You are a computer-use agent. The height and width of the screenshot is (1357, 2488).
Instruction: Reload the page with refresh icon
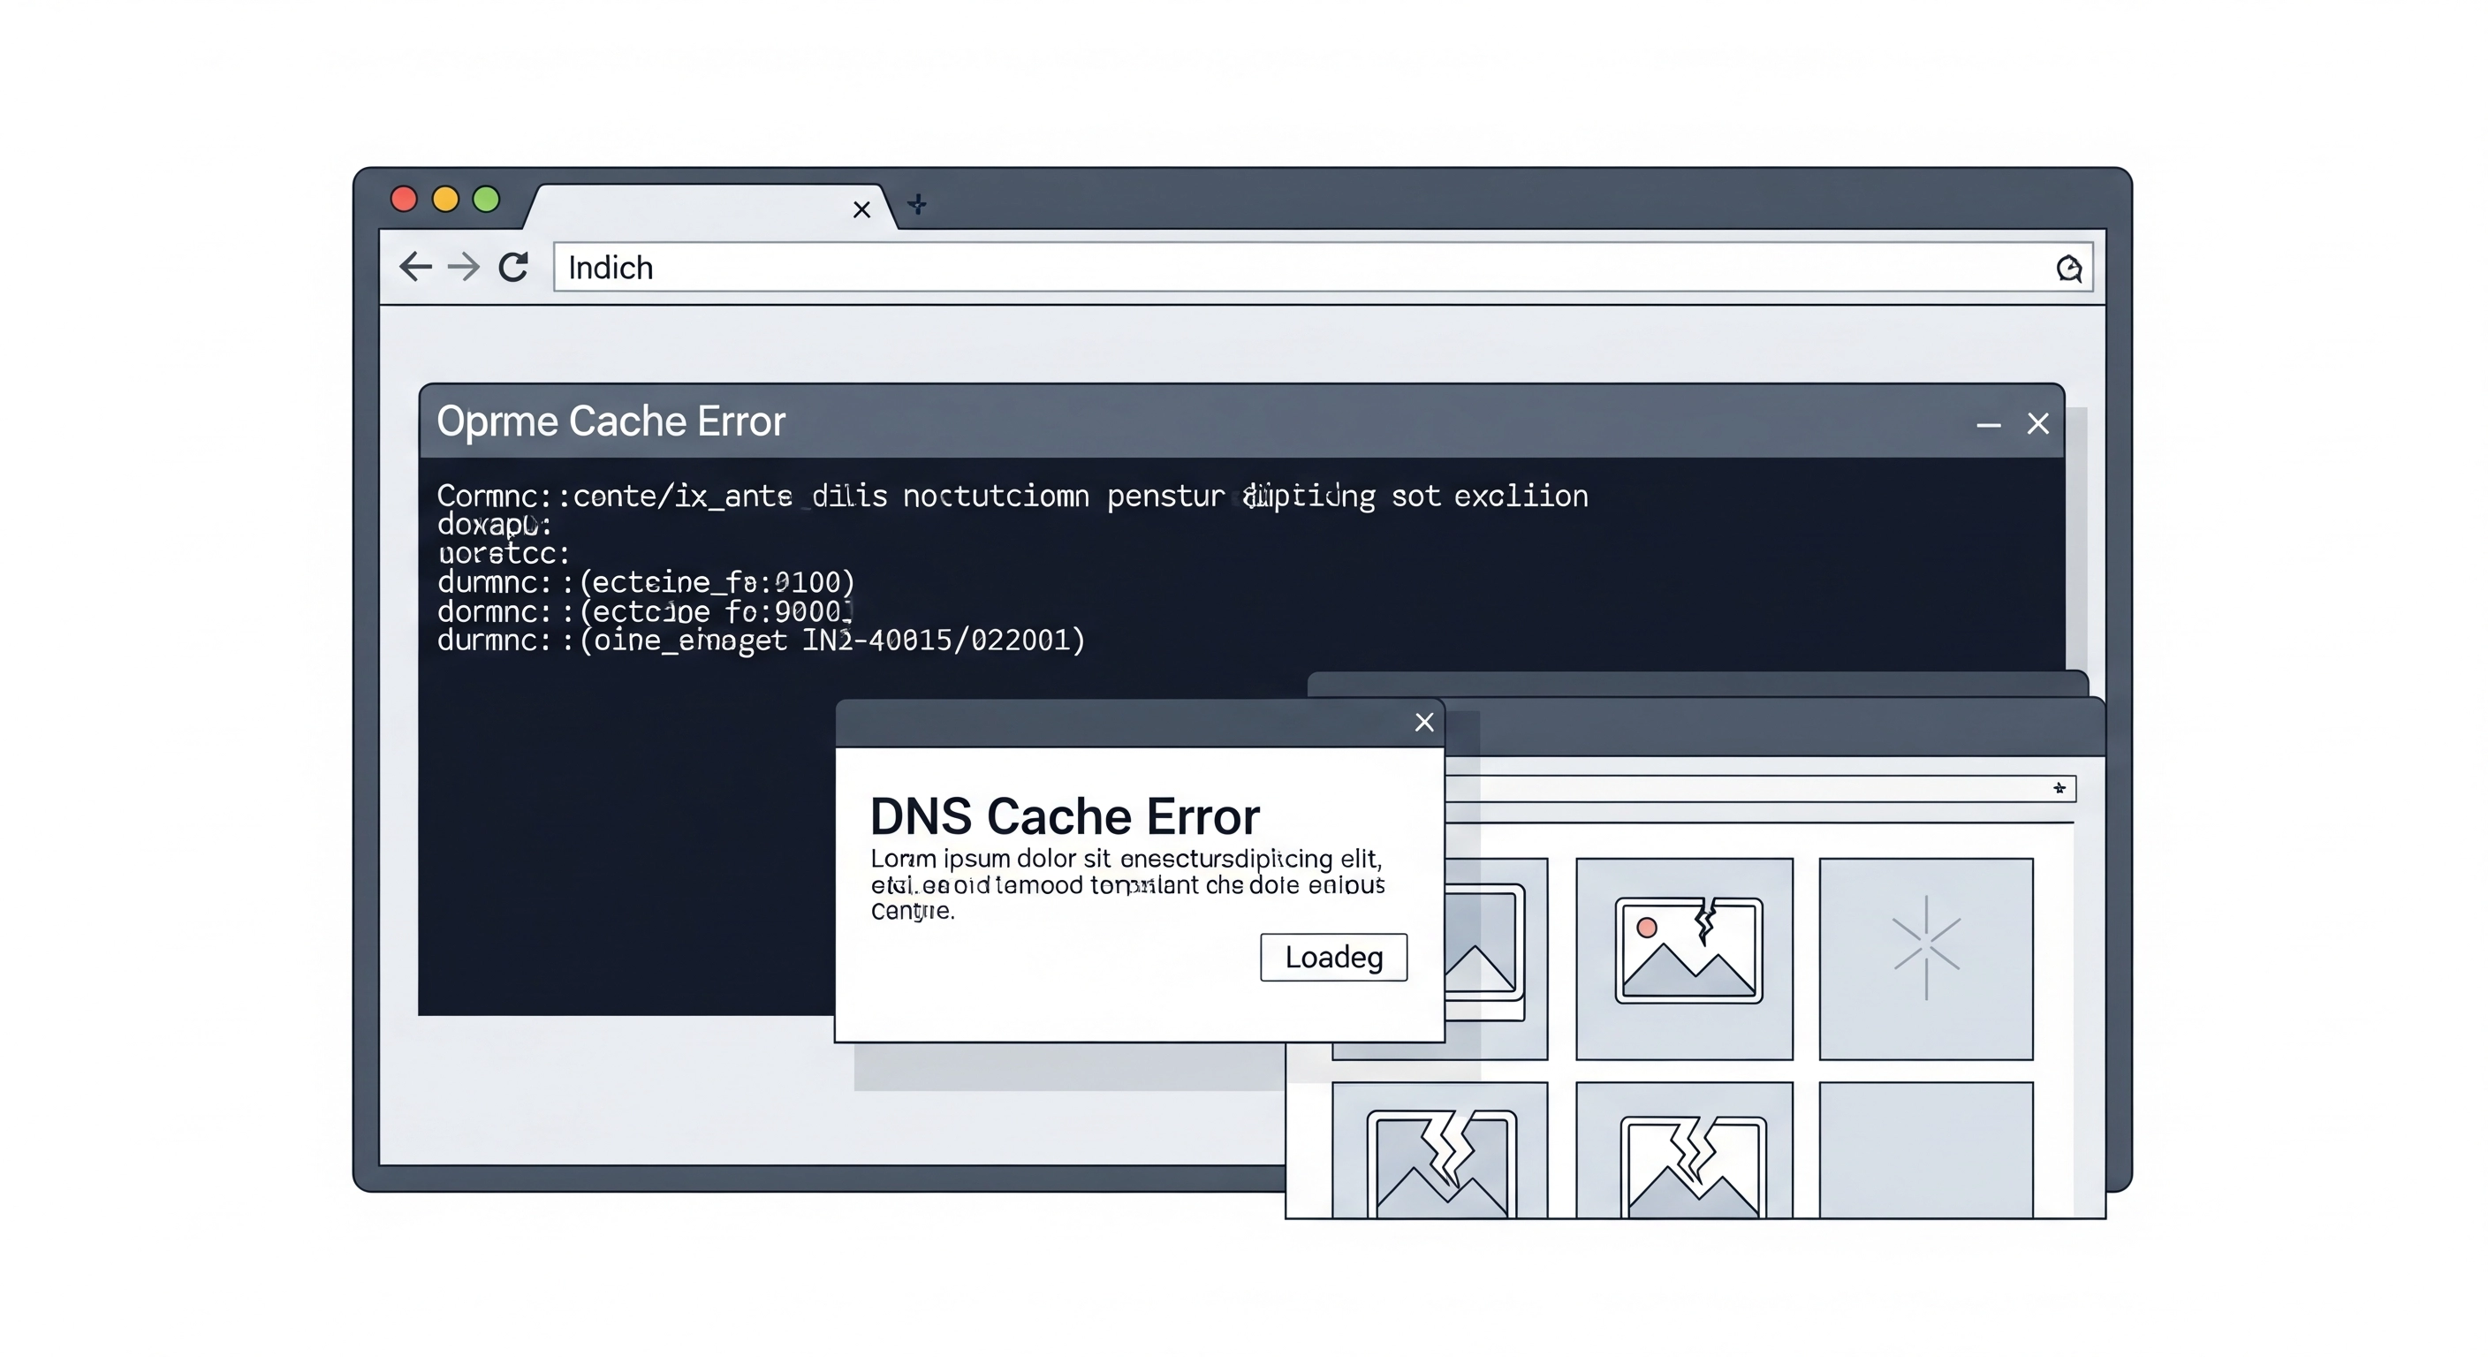click(514, 267)
